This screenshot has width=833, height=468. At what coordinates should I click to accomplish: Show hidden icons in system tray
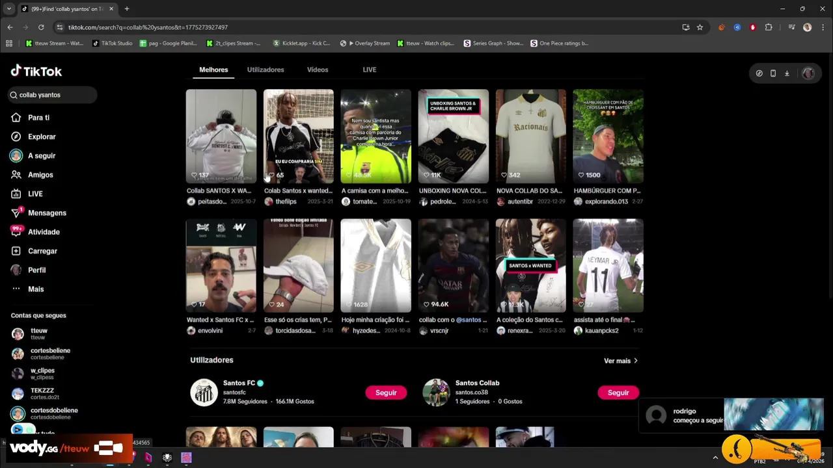(x=715, y=458)
